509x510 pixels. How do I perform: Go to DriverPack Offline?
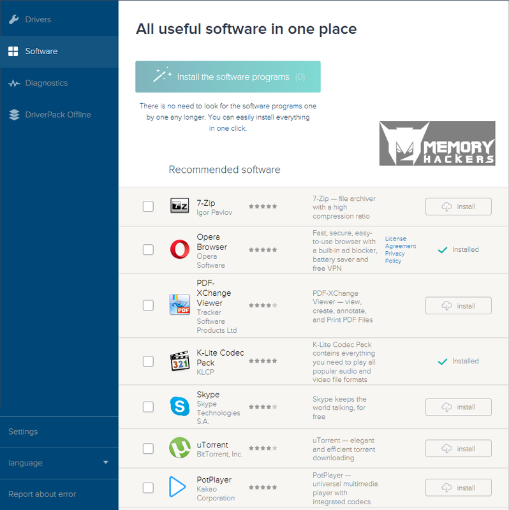[59, 115]
